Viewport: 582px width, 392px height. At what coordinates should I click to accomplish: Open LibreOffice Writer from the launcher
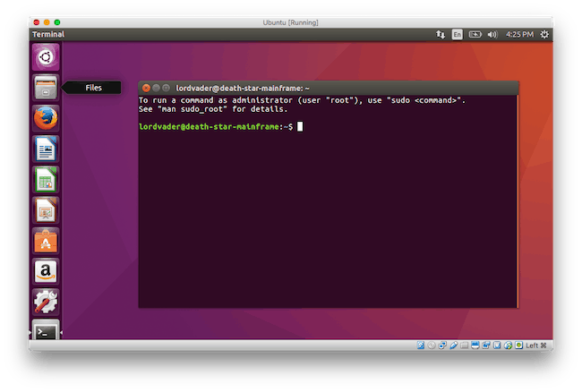coord(46,149)
